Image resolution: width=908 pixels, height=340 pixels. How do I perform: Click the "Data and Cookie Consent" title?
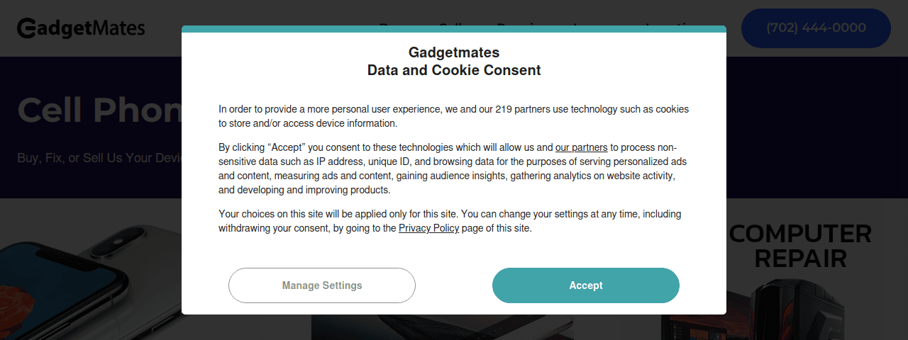(454, 70)
